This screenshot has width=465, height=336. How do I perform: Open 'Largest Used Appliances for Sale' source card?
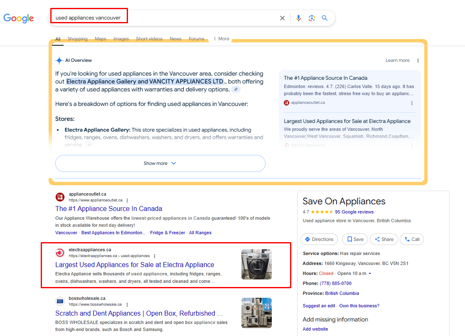(x=347, y=121)
